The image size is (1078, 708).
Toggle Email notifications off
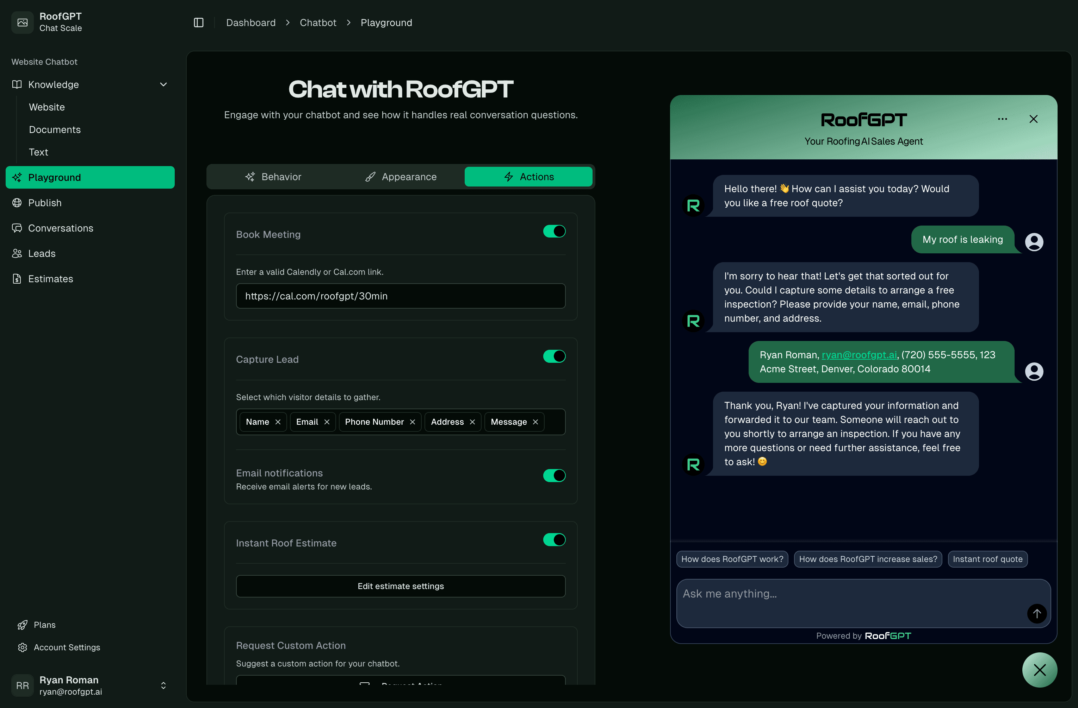[x=554, y=475]
